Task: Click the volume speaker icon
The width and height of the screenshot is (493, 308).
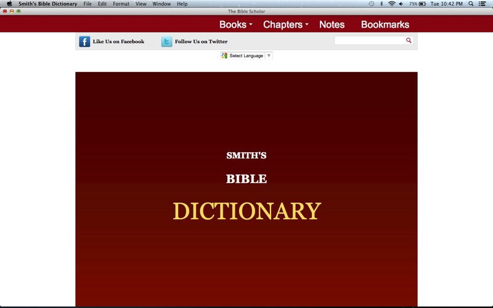Action: pyautogui.click(x=401, y=4)
